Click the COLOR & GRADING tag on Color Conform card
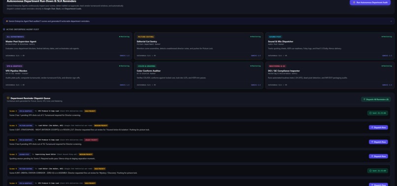 coord(147,66)
